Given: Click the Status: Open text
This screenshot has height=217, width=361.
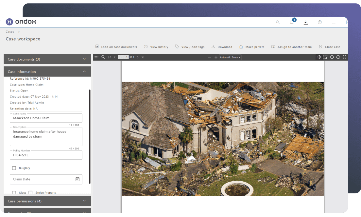Looking at the screenshot, I should 19,90.
